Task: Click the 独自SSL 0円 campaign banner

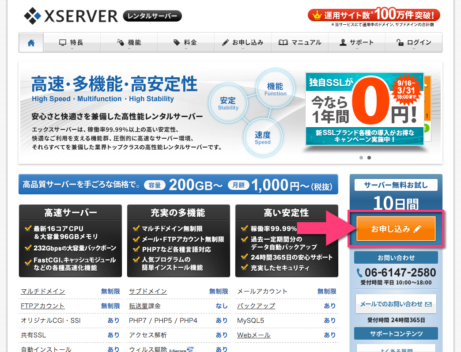Action: tap(365, 109)
